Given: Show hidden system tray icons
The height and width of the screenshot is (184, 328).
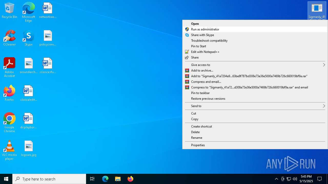Looking at the screenshot, I should pos(276,179).
